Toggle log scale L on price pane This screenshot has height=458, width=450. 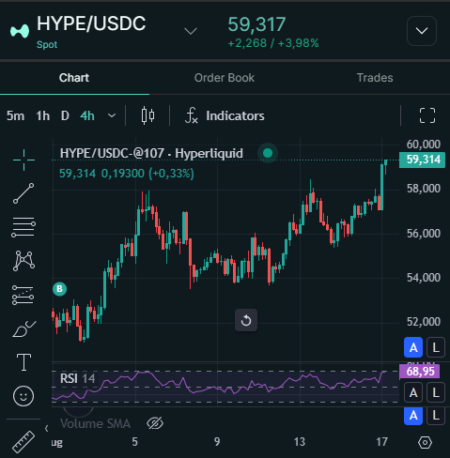pyautogui.click(x=436, y=347)
